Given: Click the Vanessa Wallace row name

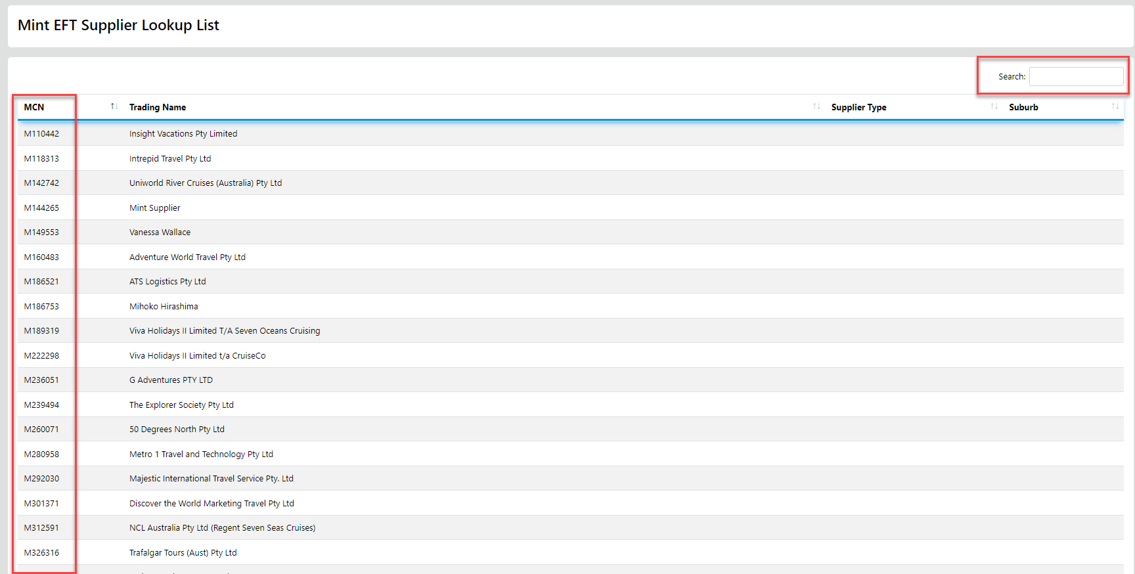Looking at the screenshot, I should click(x=160, y=232).
